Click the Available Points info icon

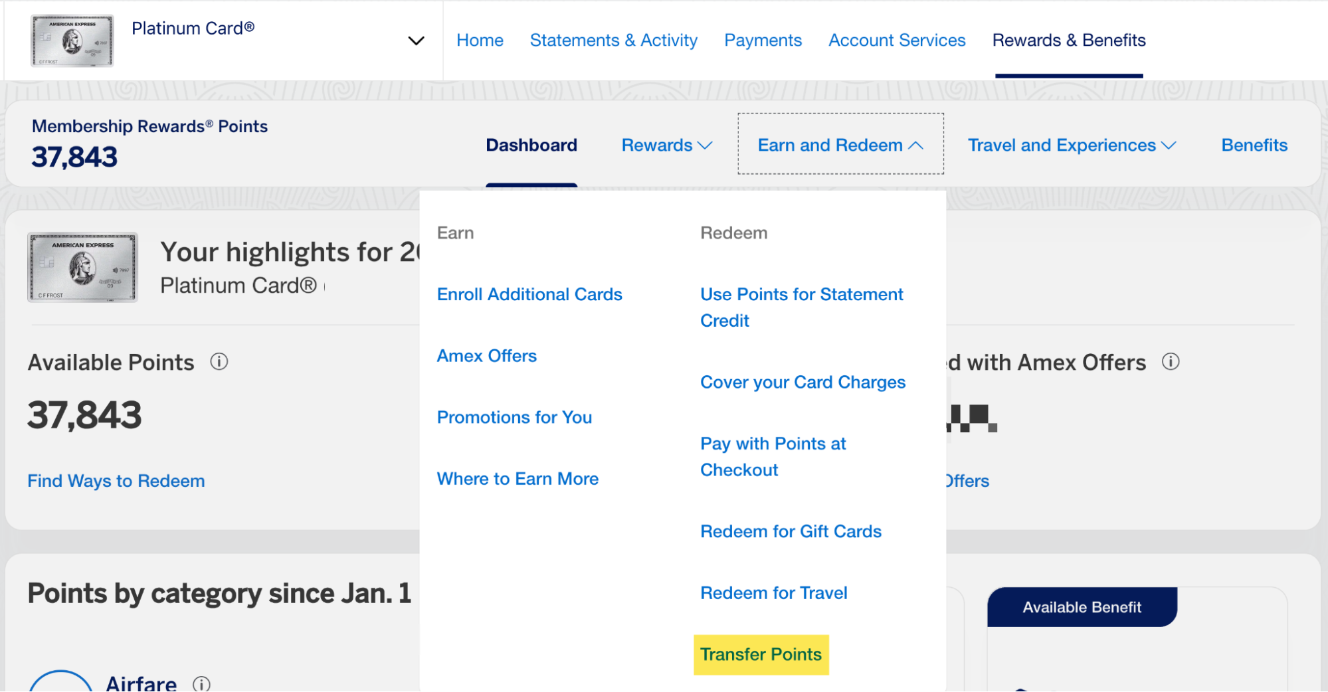tap(219, 362)
